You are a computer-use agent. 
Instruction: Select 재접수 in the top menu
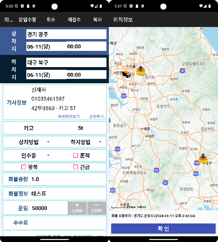pyautogui.click(x=74, y=20)
